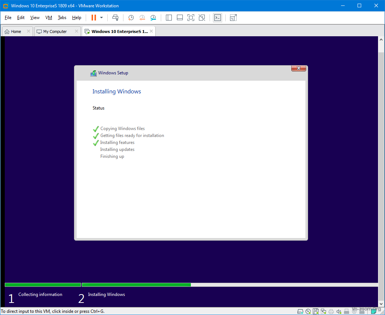Open the Snapshot Manager from the toolbar
Viewport: 385px width, 315px height.
(x=153, y=18)
